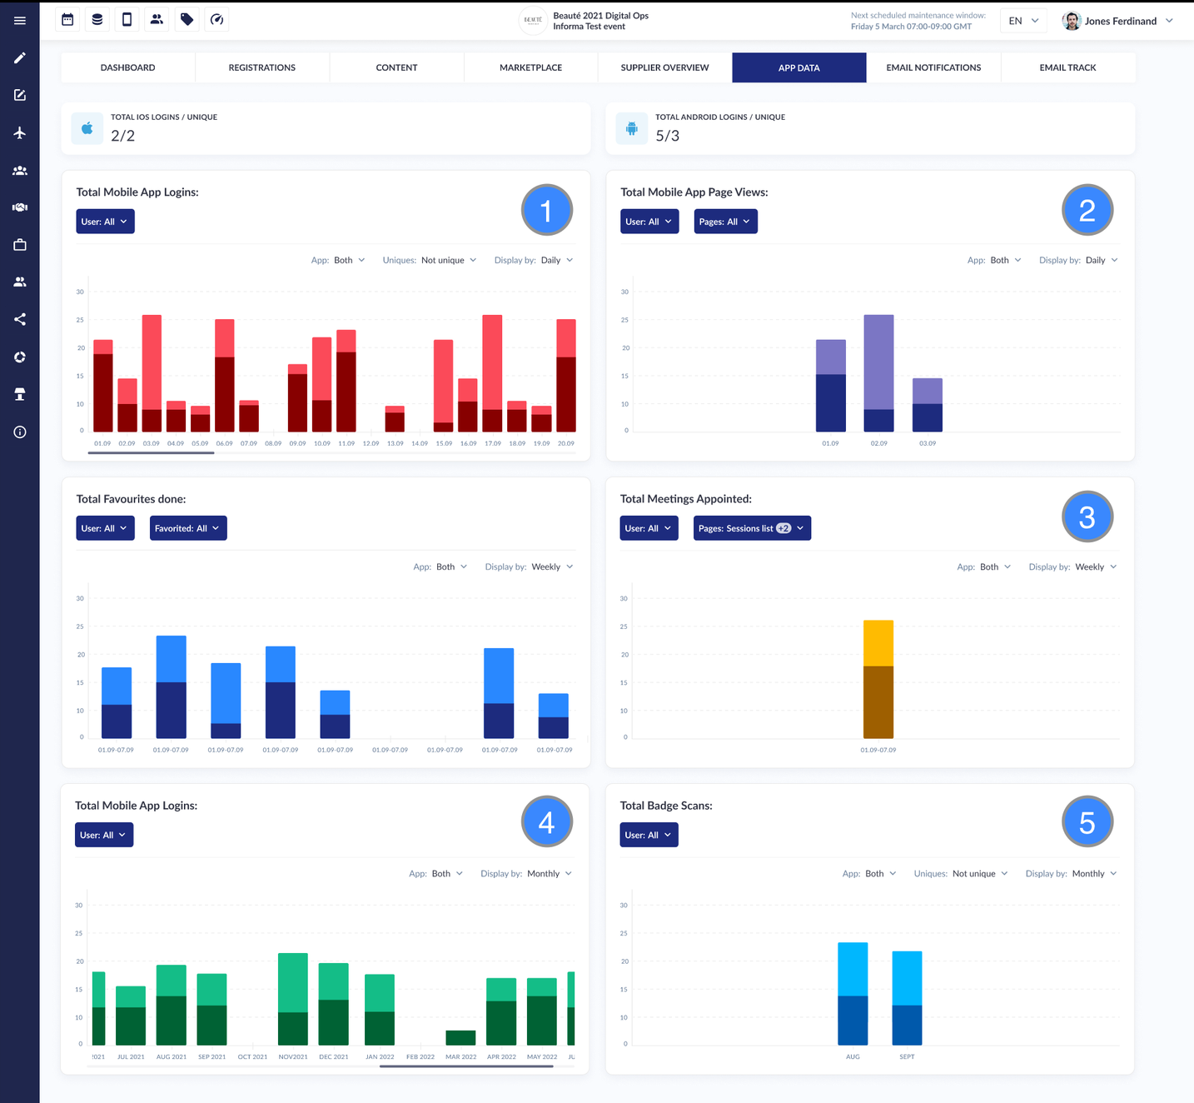Screen dimensions: 1194x1103
Task: Expand the Favorited: All filter dropdown
Action: (x=188, y=528)
